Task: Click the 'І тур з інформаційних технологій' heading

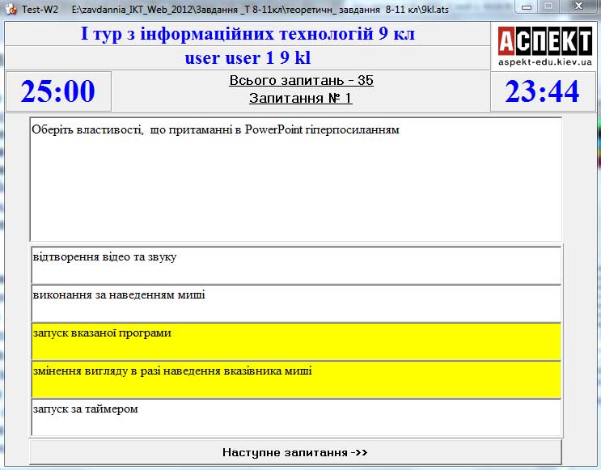Action: tap(248, 35)
